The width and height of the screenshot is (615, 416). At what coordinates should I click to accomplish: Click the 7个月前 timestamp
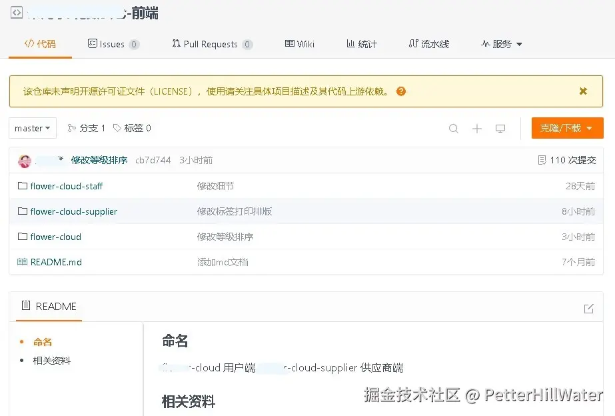tap(578, 262)
